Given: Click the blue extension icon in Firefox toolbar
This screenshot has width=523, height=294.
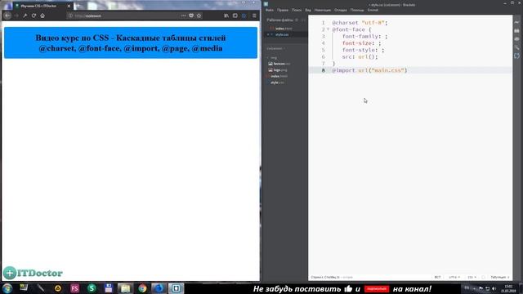Looking at the screenshot, I should (244, 16).
